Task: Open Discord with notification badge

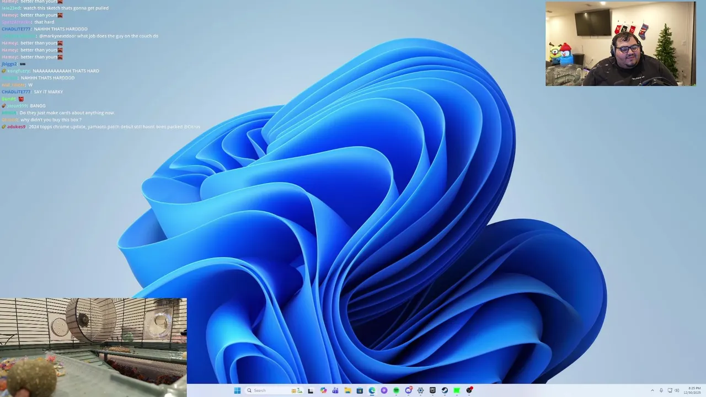Action: pos(408,390)
